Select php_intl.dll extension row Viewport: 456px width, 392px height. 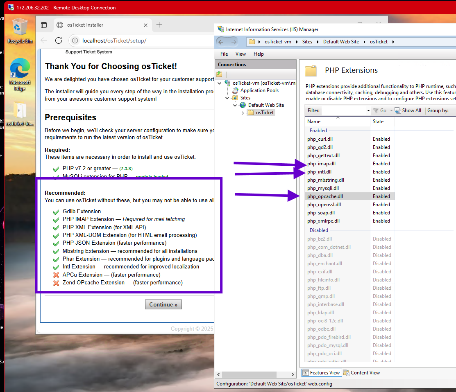point(349,172)
